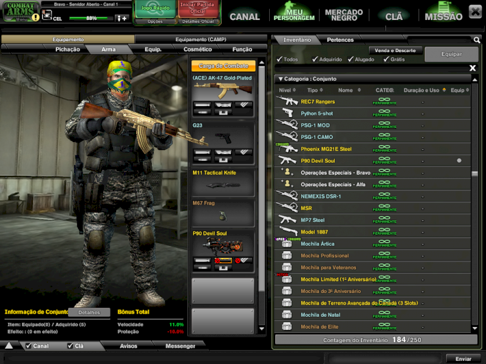The height and width of the screenshot is (364, 486).
Task: Select REC7 Rangers rifle icon
Action: click(x=287, y=101)
